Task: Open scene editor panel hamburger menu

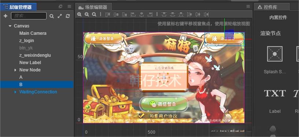Action: [x=248, y=7]
